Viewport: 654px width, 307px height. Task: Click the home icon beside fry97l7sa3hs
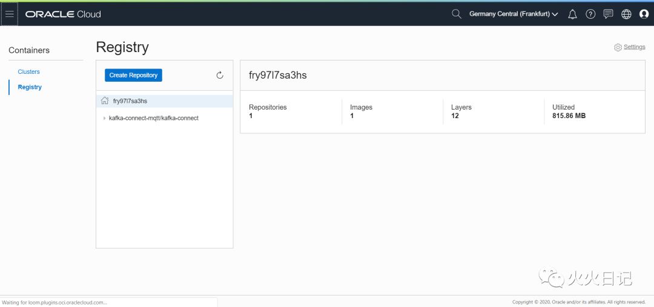click(105, 101)
